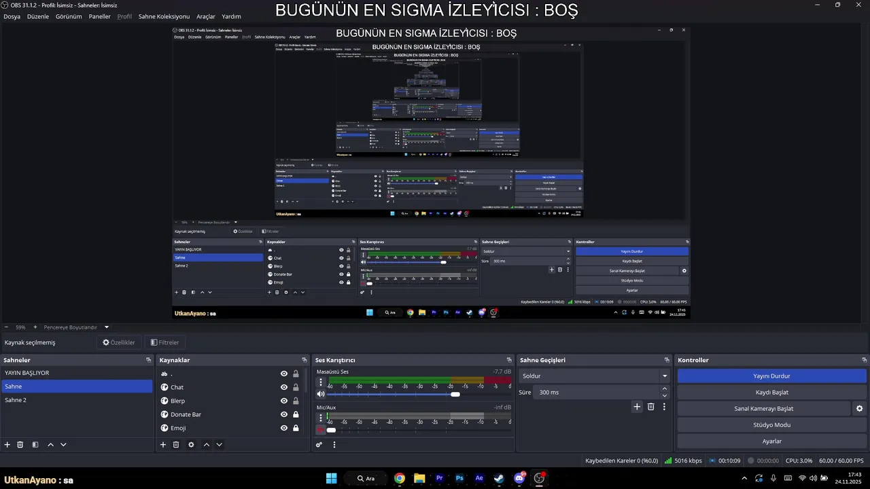Undock the Ses Karıştırıcı panel
The height and width of the screenshot is (489, 870).
pos(509,360)
